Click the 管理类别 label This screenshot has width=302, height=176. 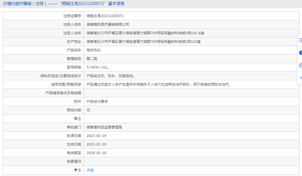(x=74, y=59)
